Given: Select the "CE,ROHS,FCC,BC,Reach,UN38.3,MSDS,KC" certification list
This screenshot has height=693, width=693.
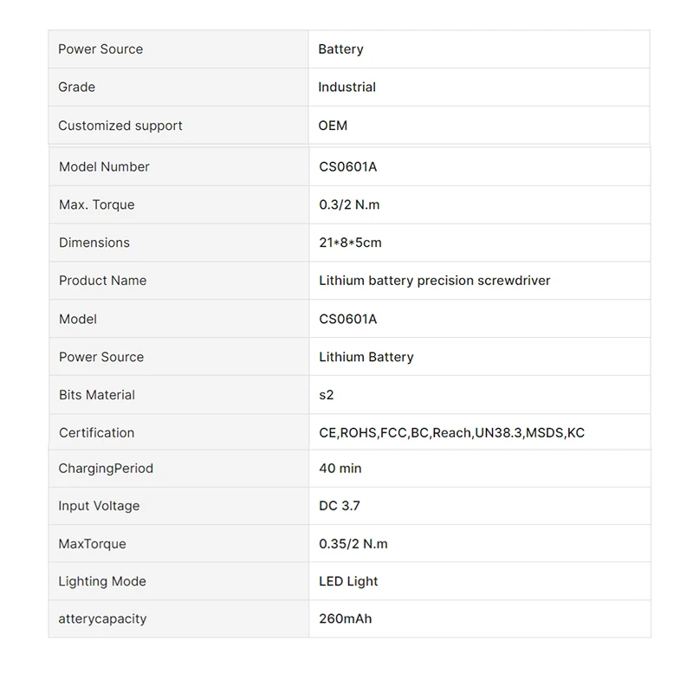Looking at the screenshot, I should click(x=451, y=433).
